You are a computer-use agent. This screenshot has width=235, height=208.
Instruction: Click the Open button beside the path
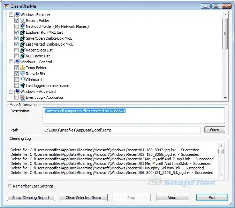(214, 130)
